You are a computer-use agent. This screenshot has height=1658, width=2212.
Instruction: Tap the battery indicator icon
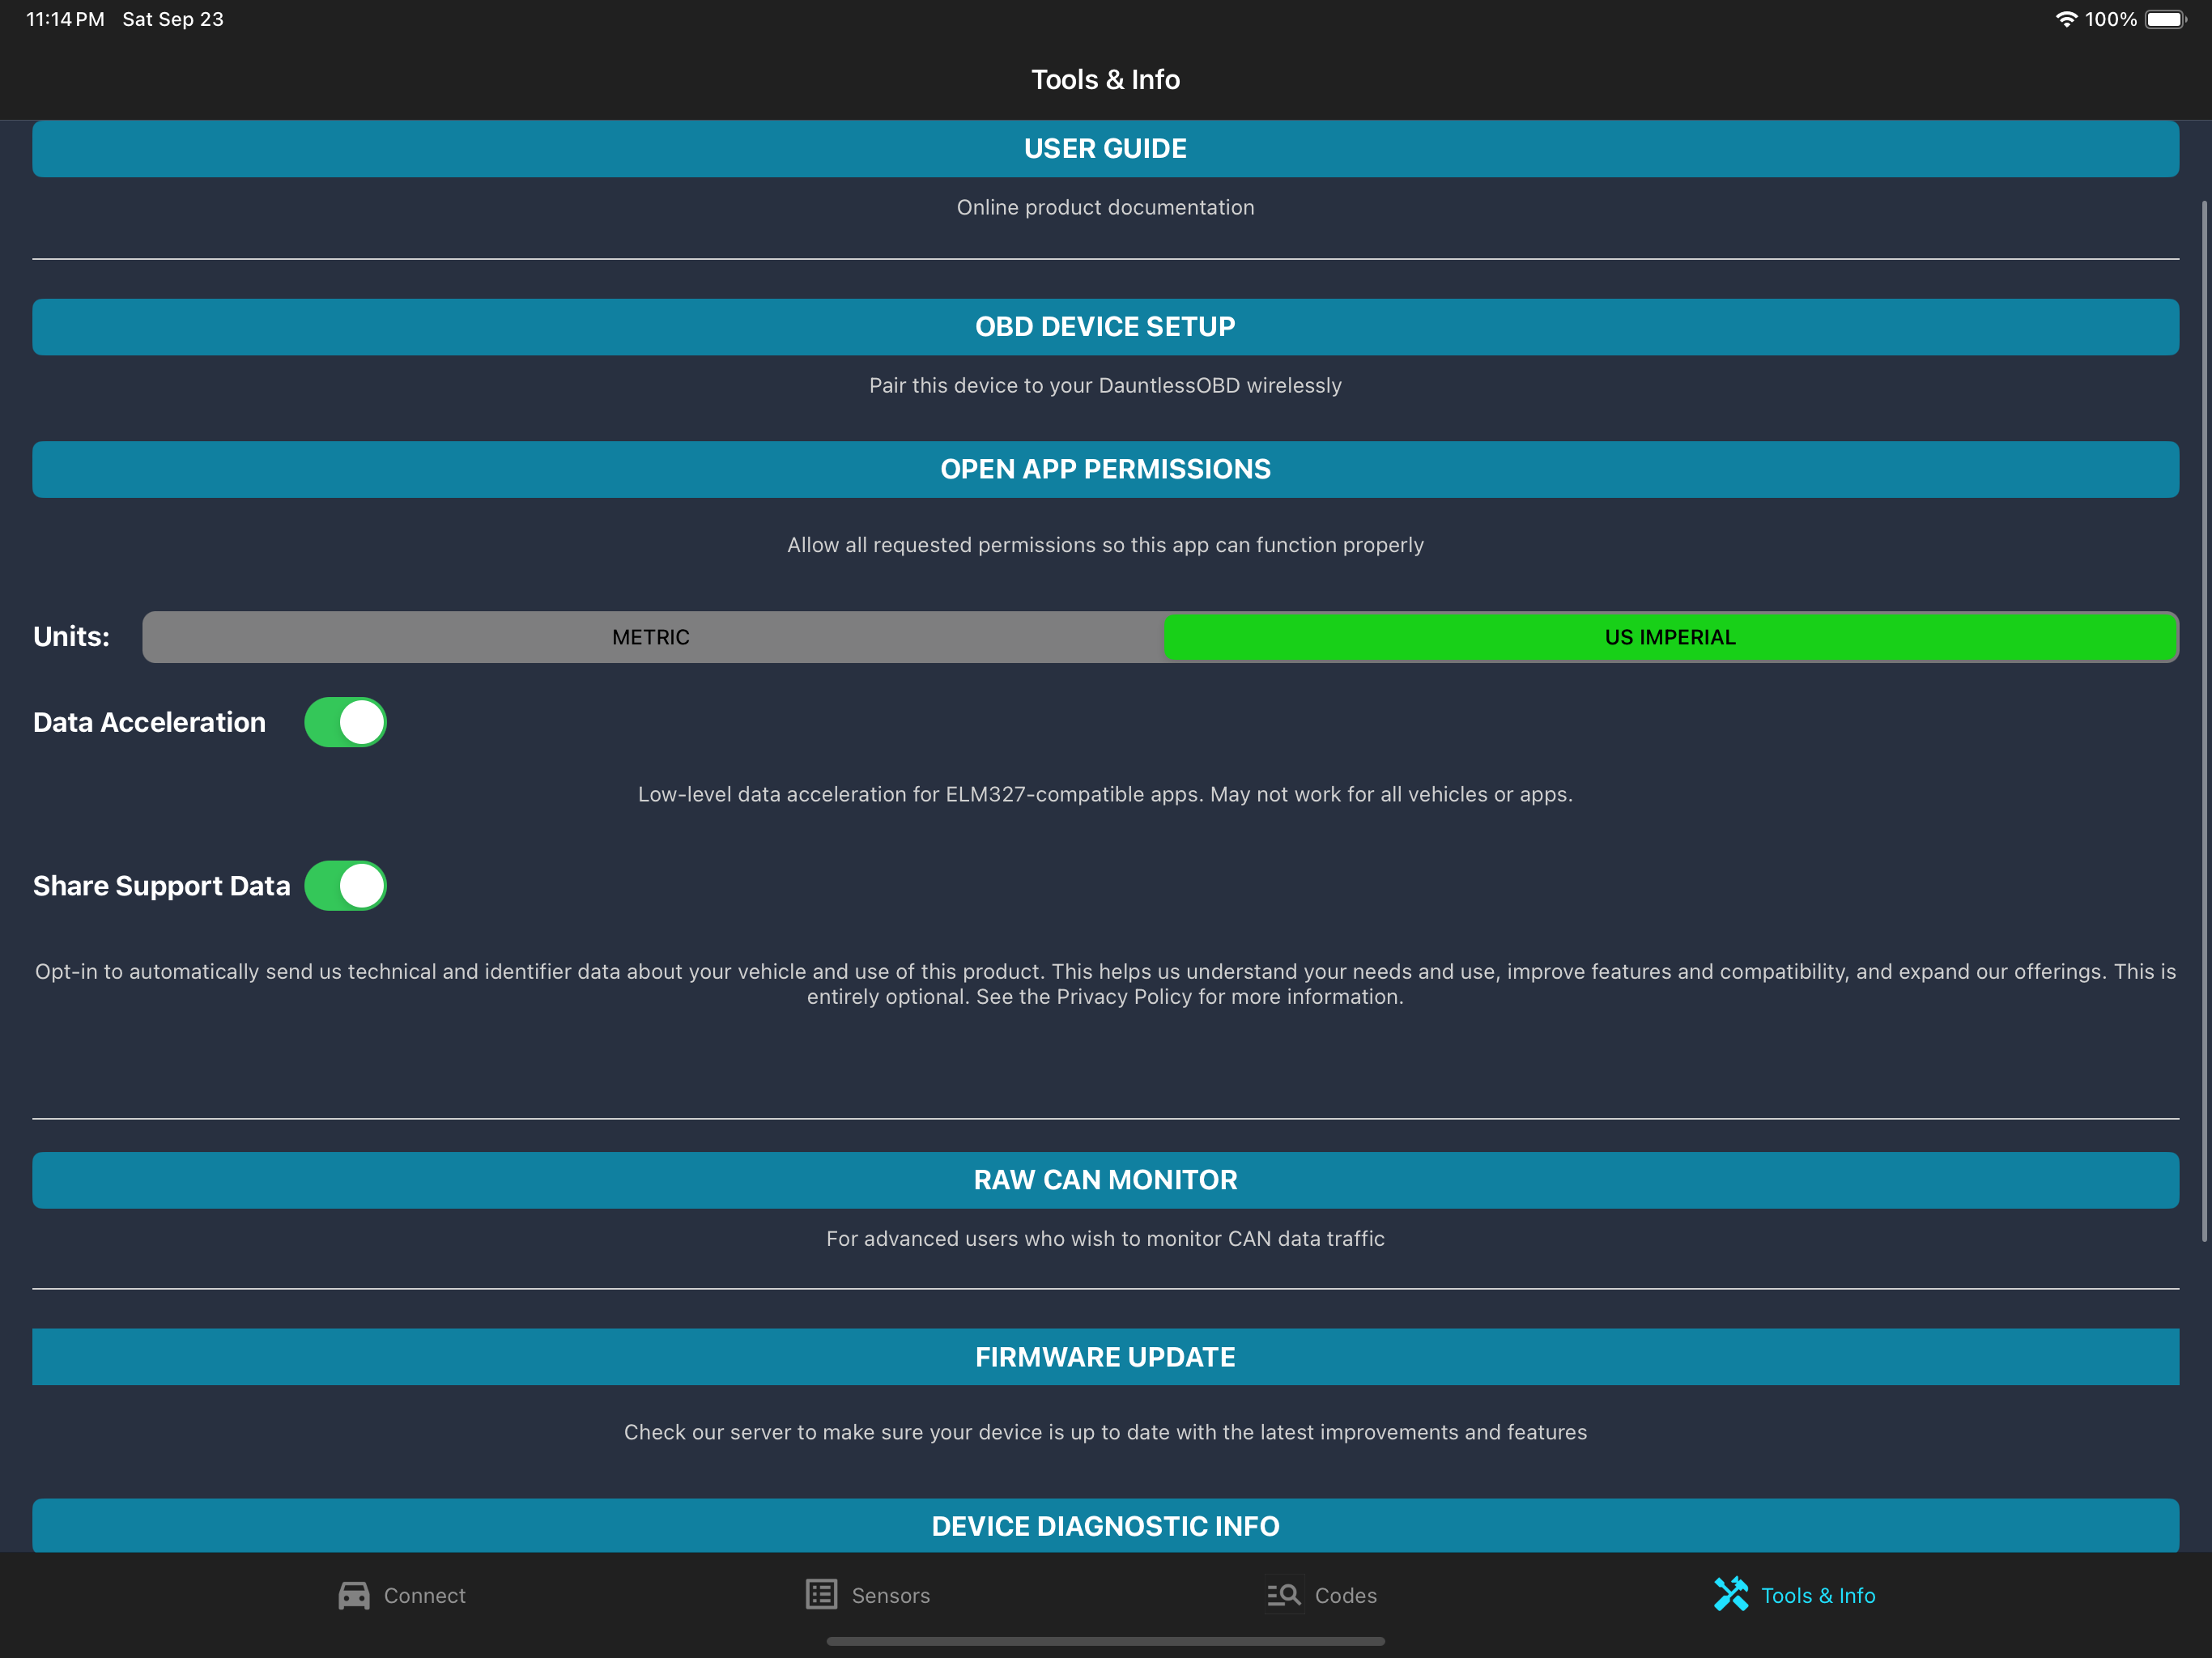[x=2166, y=19]
